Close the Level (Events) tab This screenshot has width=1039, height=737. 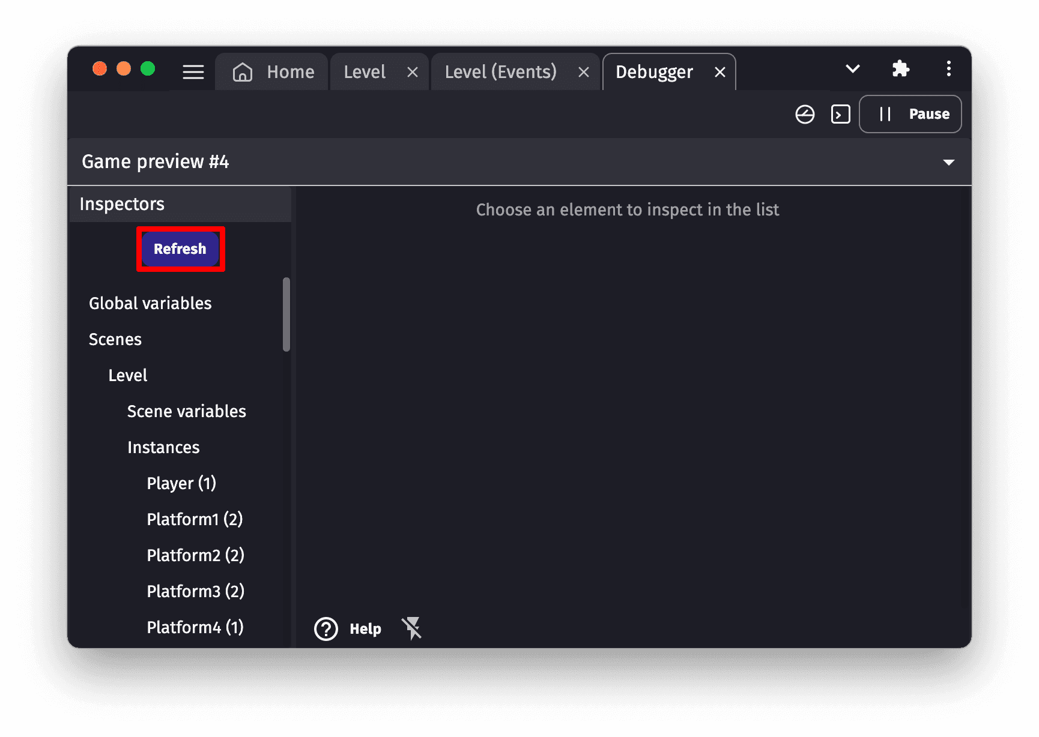pos(583,73)
